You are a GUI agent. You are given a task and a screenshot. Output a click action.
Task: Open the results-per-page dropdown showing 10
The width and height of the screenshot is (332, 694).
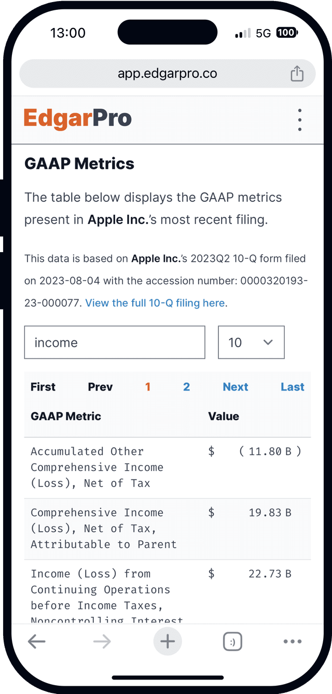[x=251, y=342]
